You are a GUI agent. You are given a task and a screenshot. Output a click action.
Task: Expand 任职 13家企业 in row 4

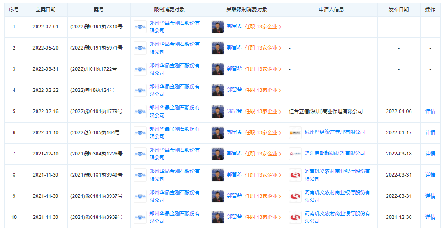(263, 90)
